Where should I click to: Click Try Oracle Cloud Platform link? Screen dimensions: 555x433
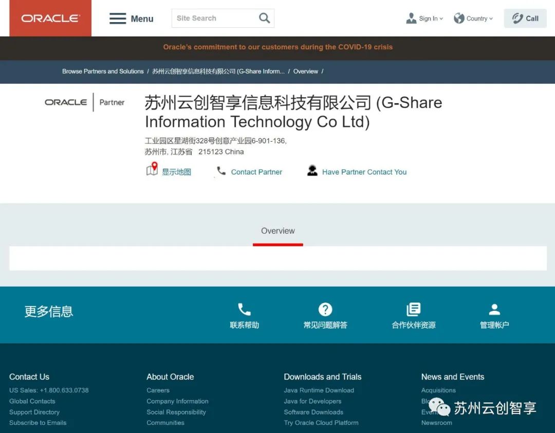[321, 423]
